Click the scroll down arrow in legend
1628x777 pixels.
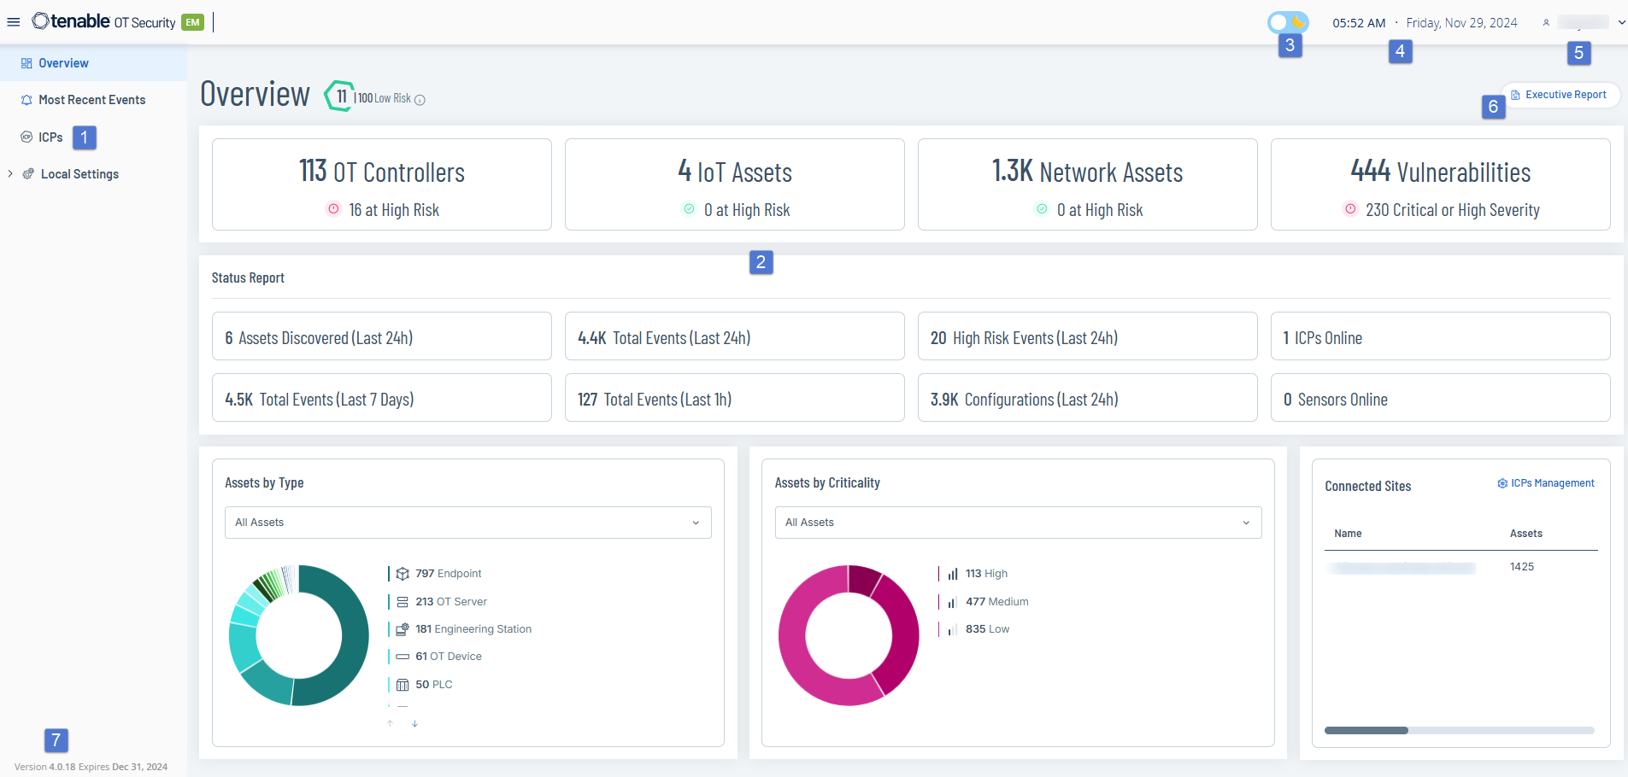[414, 724]
